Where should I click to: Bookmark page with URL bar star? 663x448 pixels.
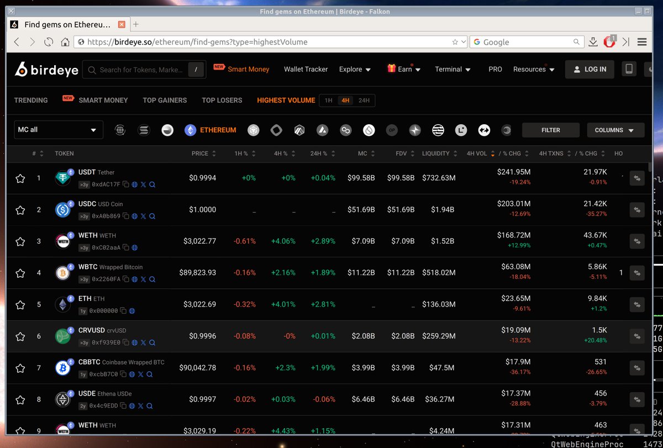tap(455, 42)
